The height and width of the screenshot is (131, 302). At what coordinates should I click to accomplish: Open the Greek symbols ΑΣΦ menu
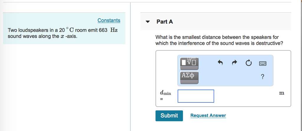pyautogui.click(x=189, y=76)
